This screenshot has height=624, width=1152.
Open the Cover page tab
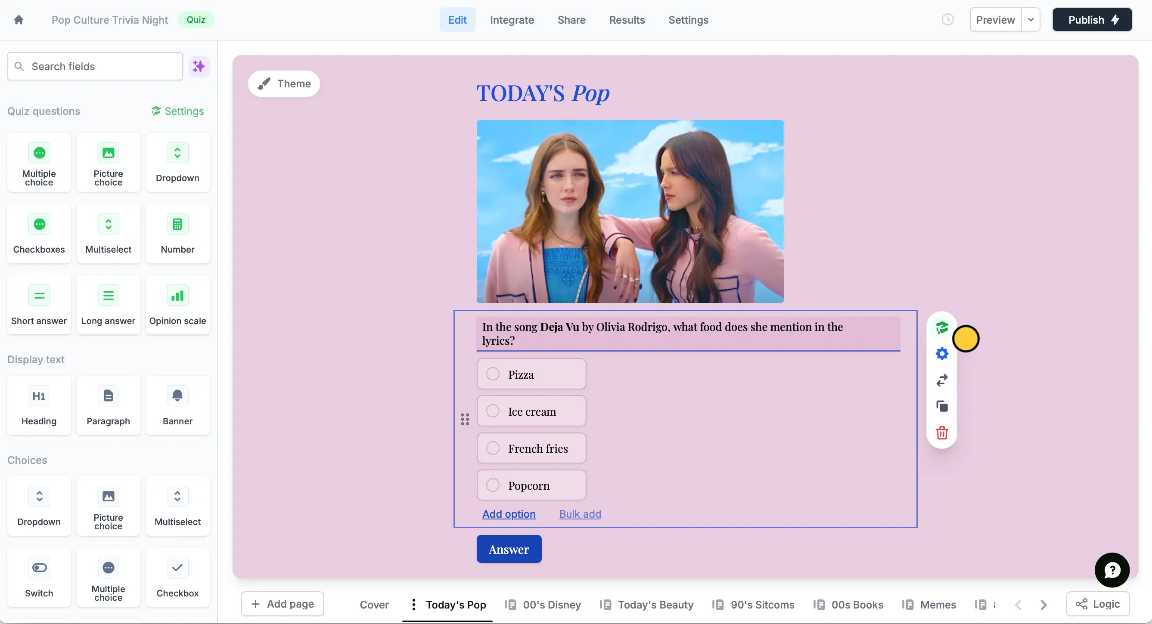374,605
